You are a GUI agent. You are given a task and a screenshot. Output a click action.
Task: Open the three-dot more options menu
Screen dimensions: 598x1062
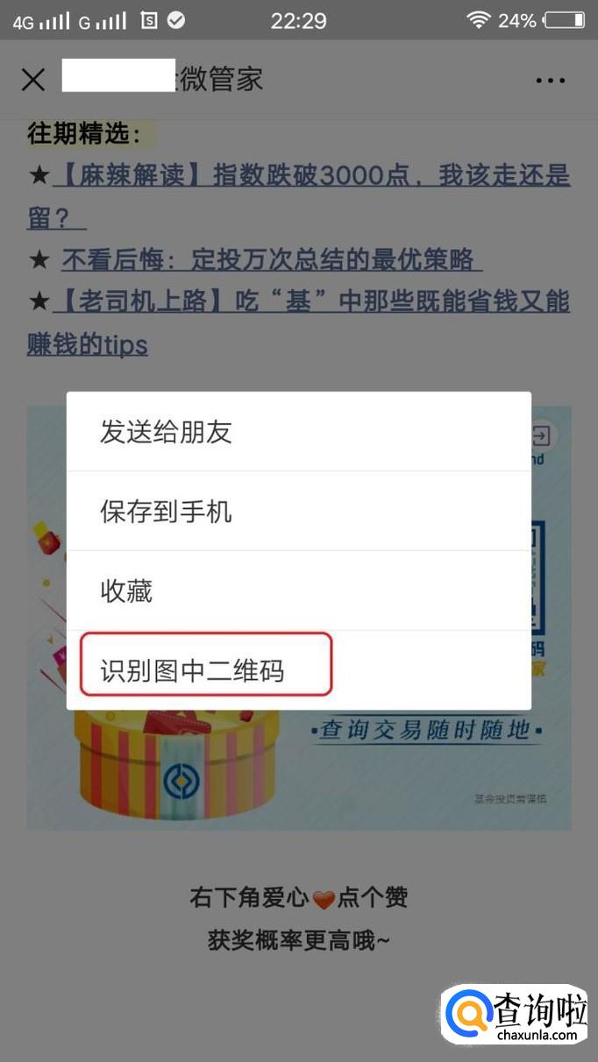(x=551, y=81)
